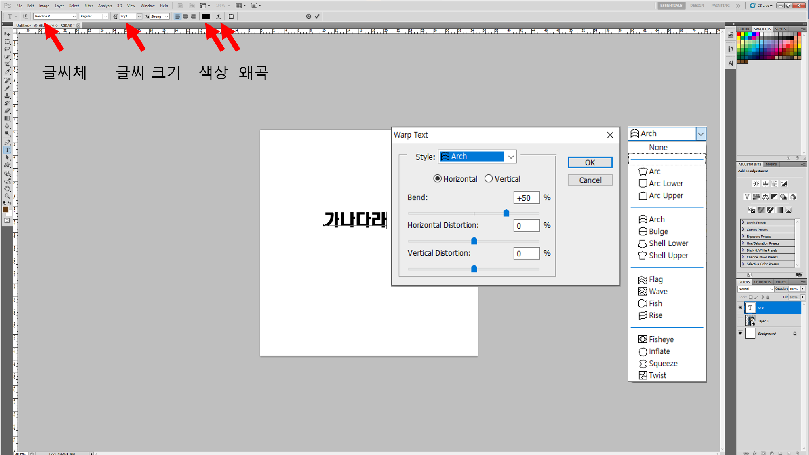Select the Crop tool
The height and width of the screenshot is (455, 809).
coord(7,64)
